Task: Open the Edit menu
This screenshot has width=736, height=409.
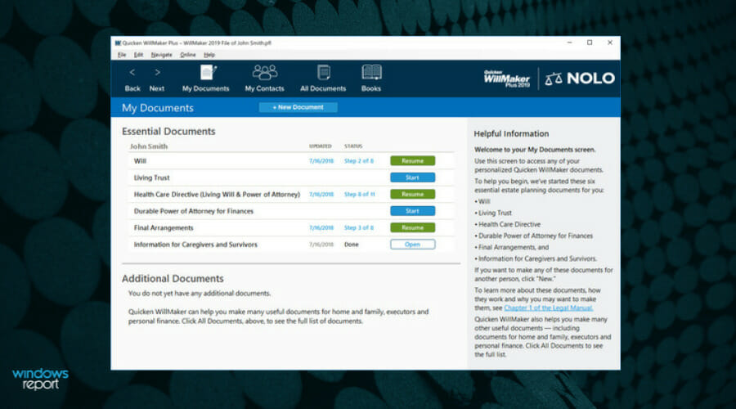Action: tap(138, 55)
